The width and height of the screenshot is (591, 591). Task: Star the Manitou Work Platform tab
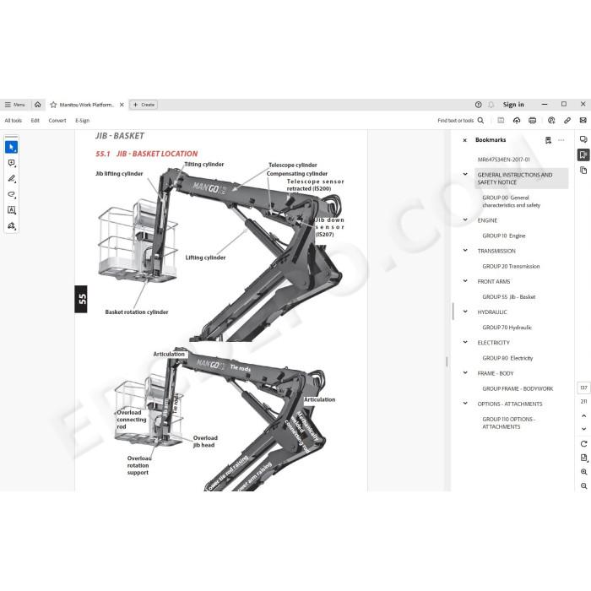(x=53, y=105)
